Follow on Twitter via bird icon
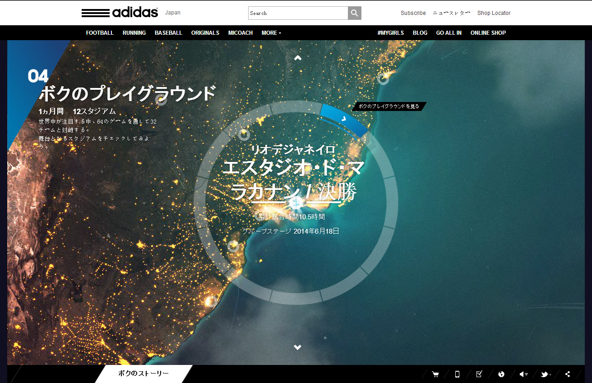Viewport: 592px width, 383px height. tap(546, 374)
